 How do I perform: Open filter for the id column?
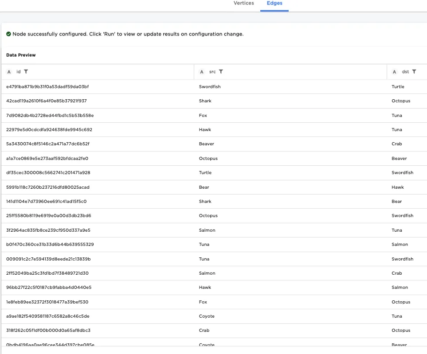pyautogui.click(x=26, y=72)
